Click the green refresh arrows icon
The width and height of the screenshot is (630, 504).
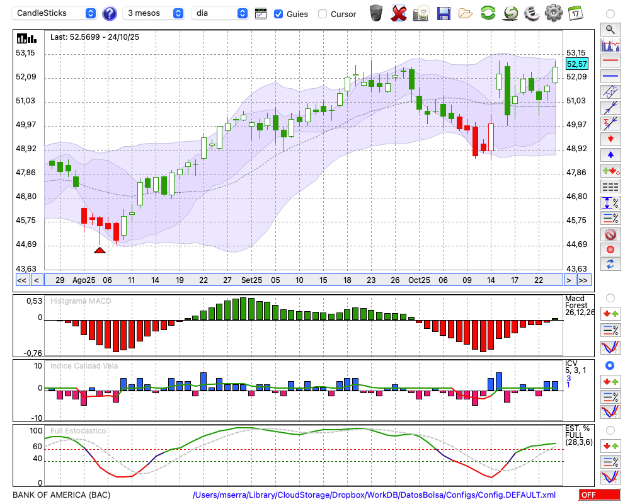(x=488, y=13)
